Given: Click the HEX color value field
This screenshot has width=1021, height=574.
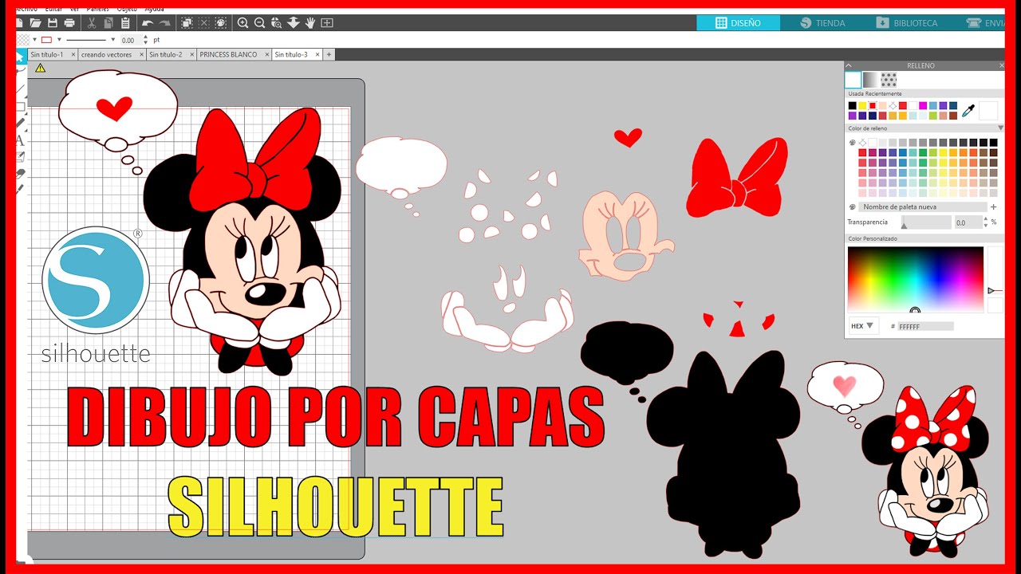Looking at the screenshot, I should coord(925,326).
